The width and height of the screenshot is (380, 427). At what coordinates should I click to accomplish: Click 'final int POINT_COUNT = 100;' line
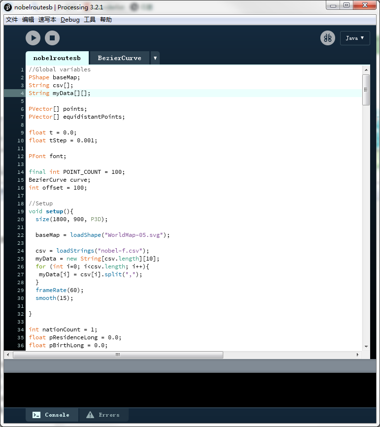tap(76, 172)
